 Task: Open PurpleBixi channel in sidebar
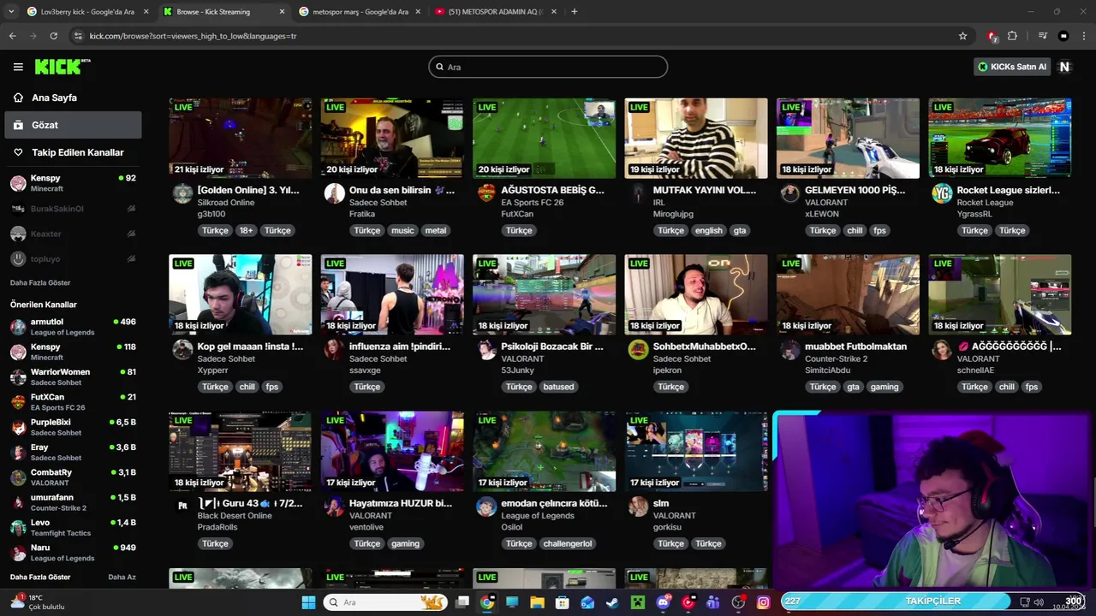[x=73, y=427]
